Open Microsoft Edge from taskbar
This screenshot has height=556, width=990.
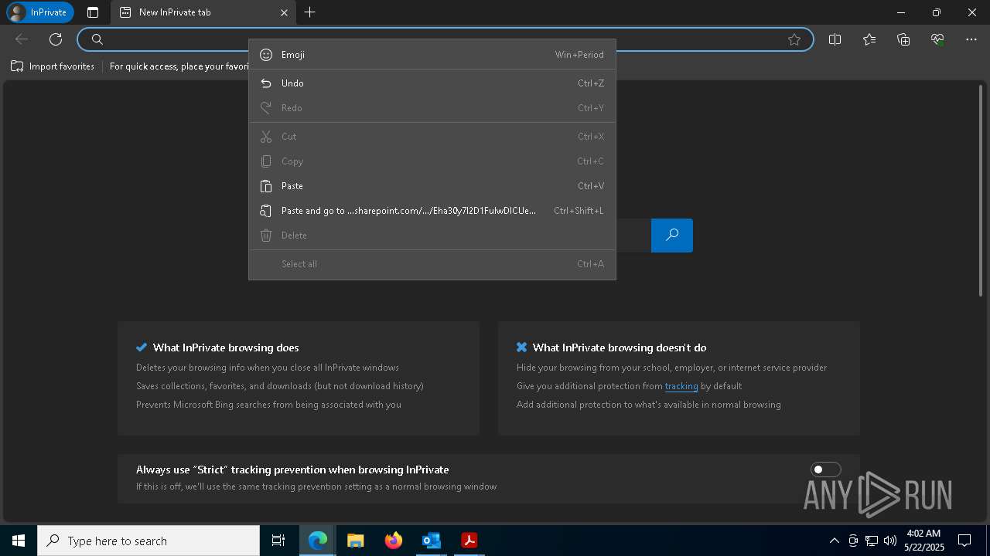click(318, 541)
